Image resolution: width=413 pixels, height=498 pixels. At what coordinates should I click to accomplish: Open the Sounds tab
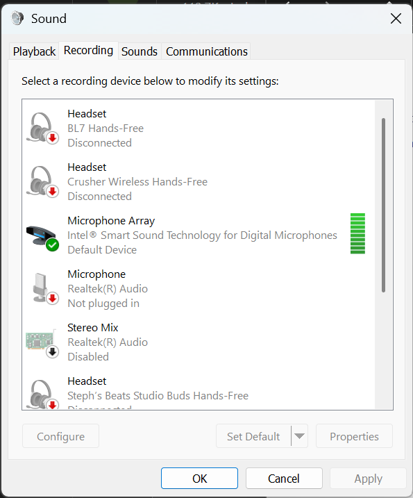coord(140,51)
